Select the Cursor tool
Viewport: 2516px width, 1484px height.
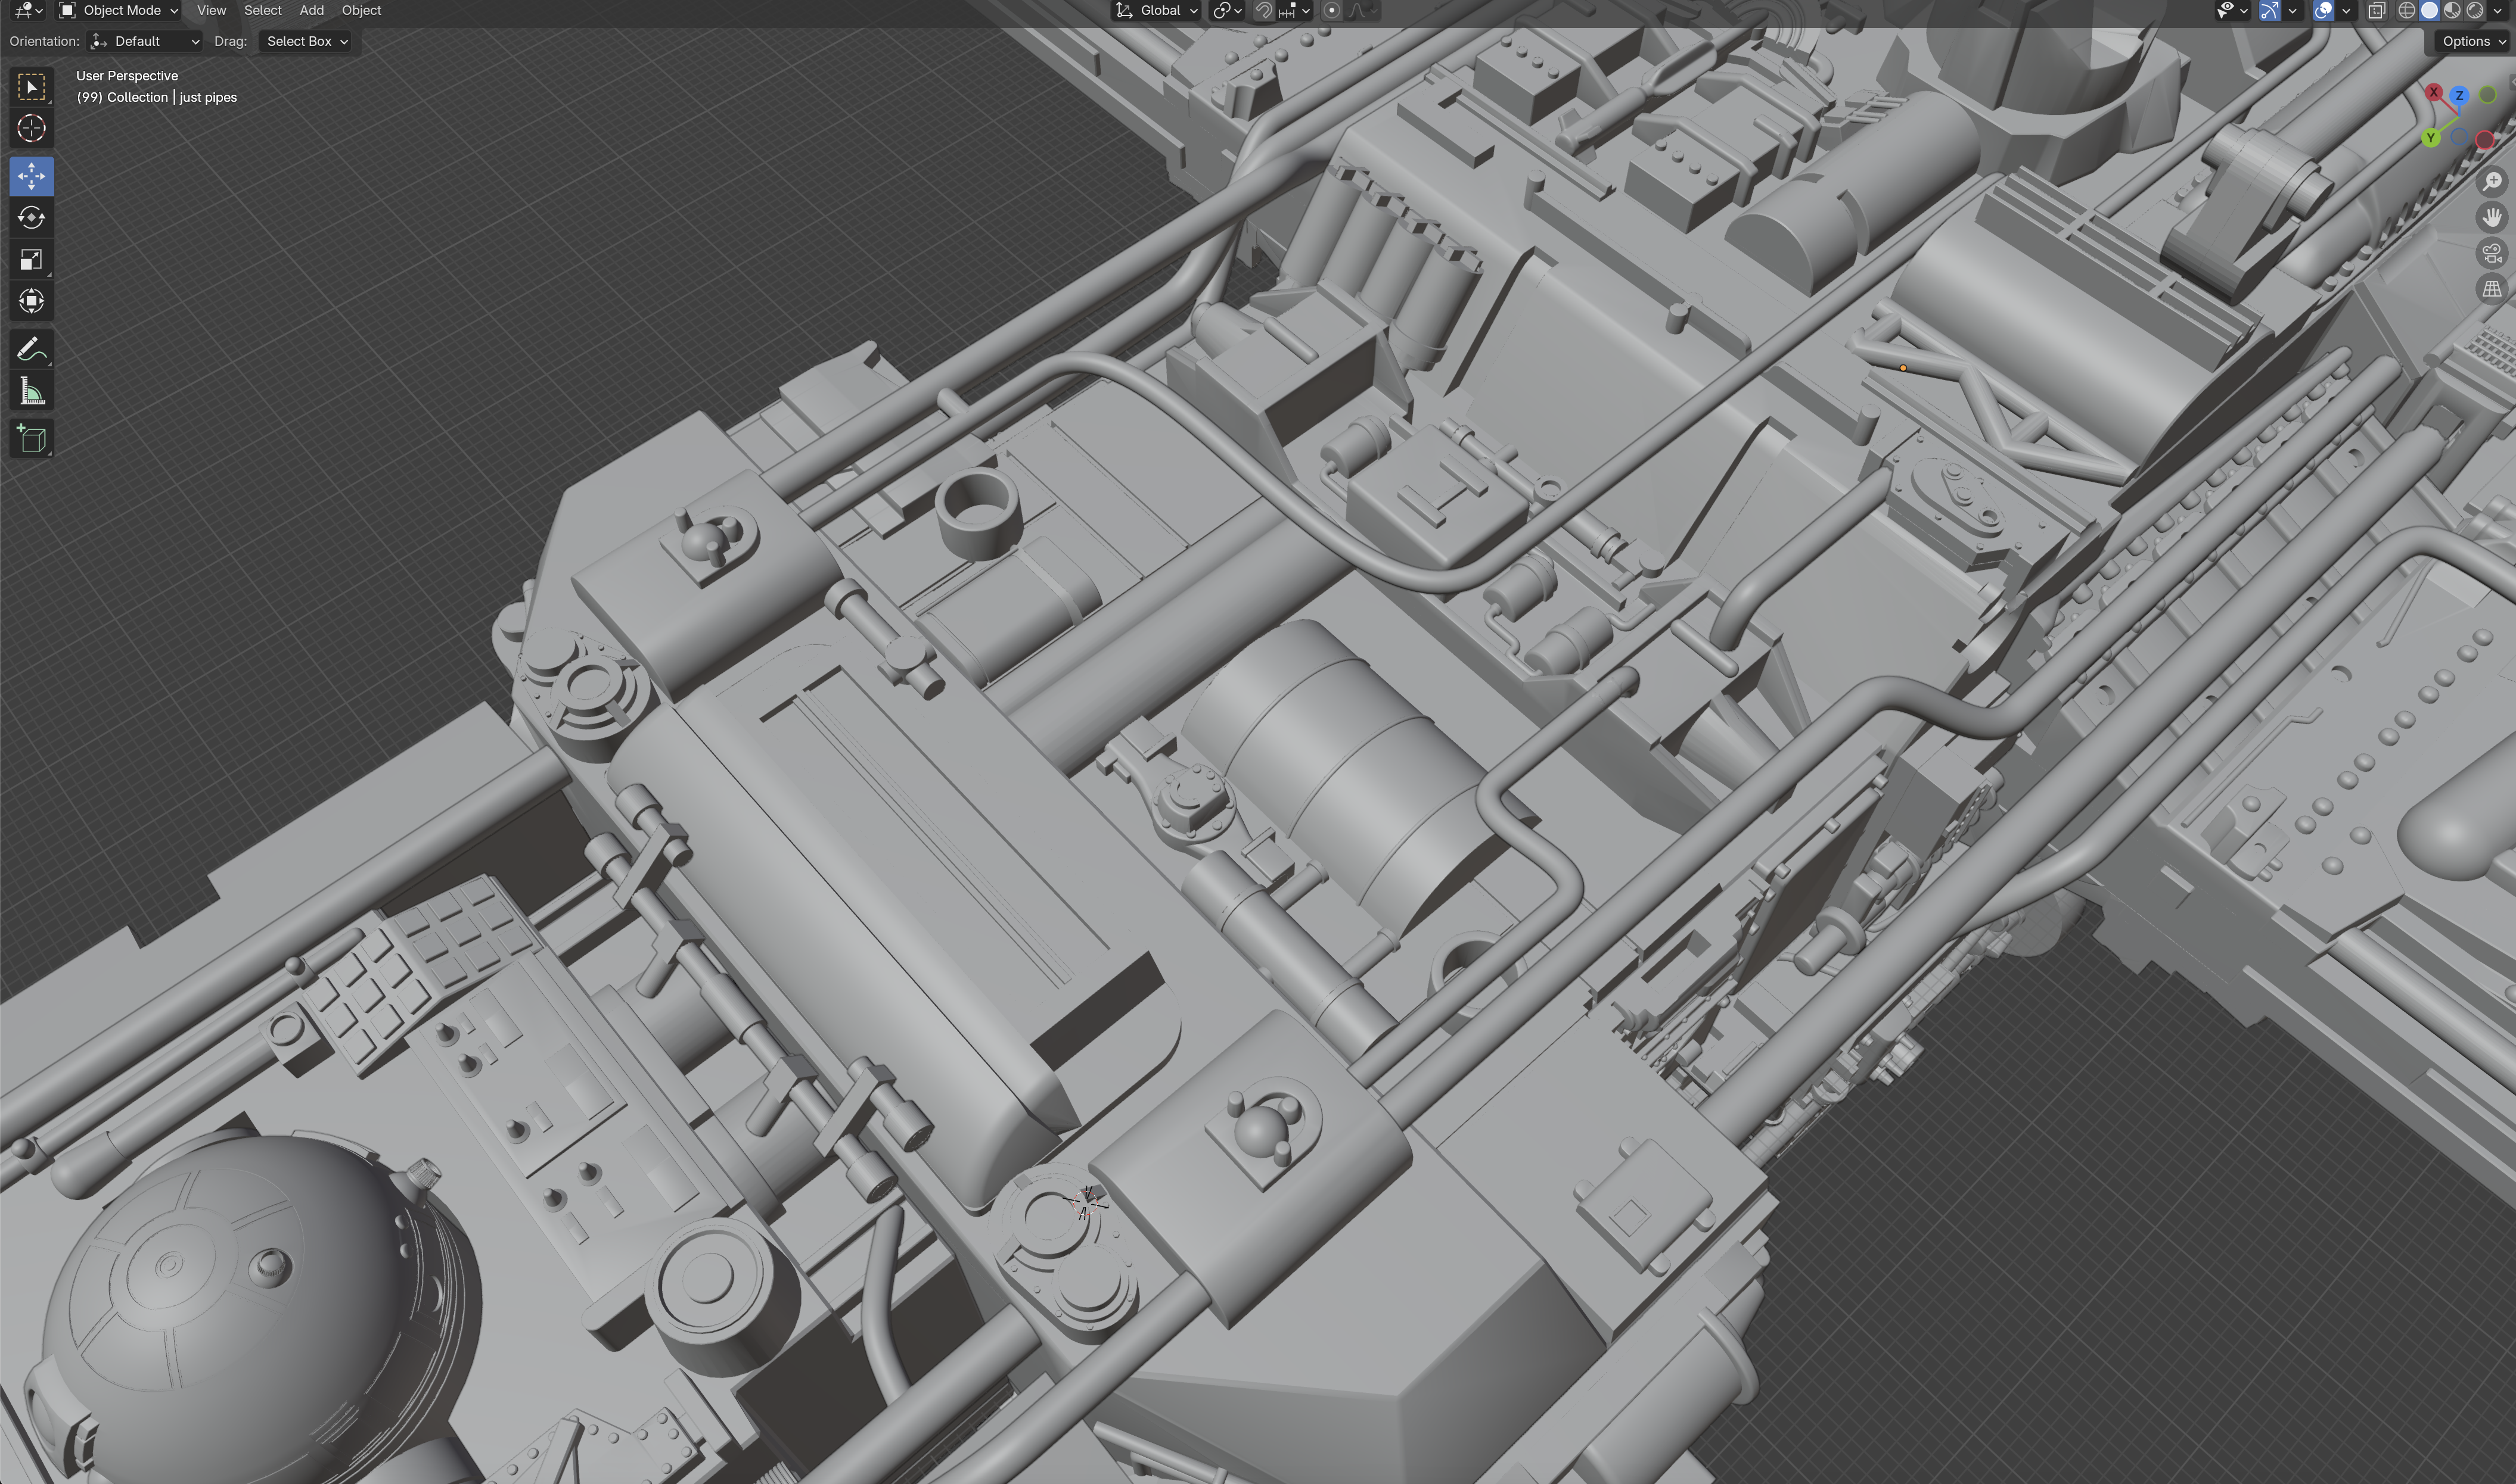pos(31,128)
